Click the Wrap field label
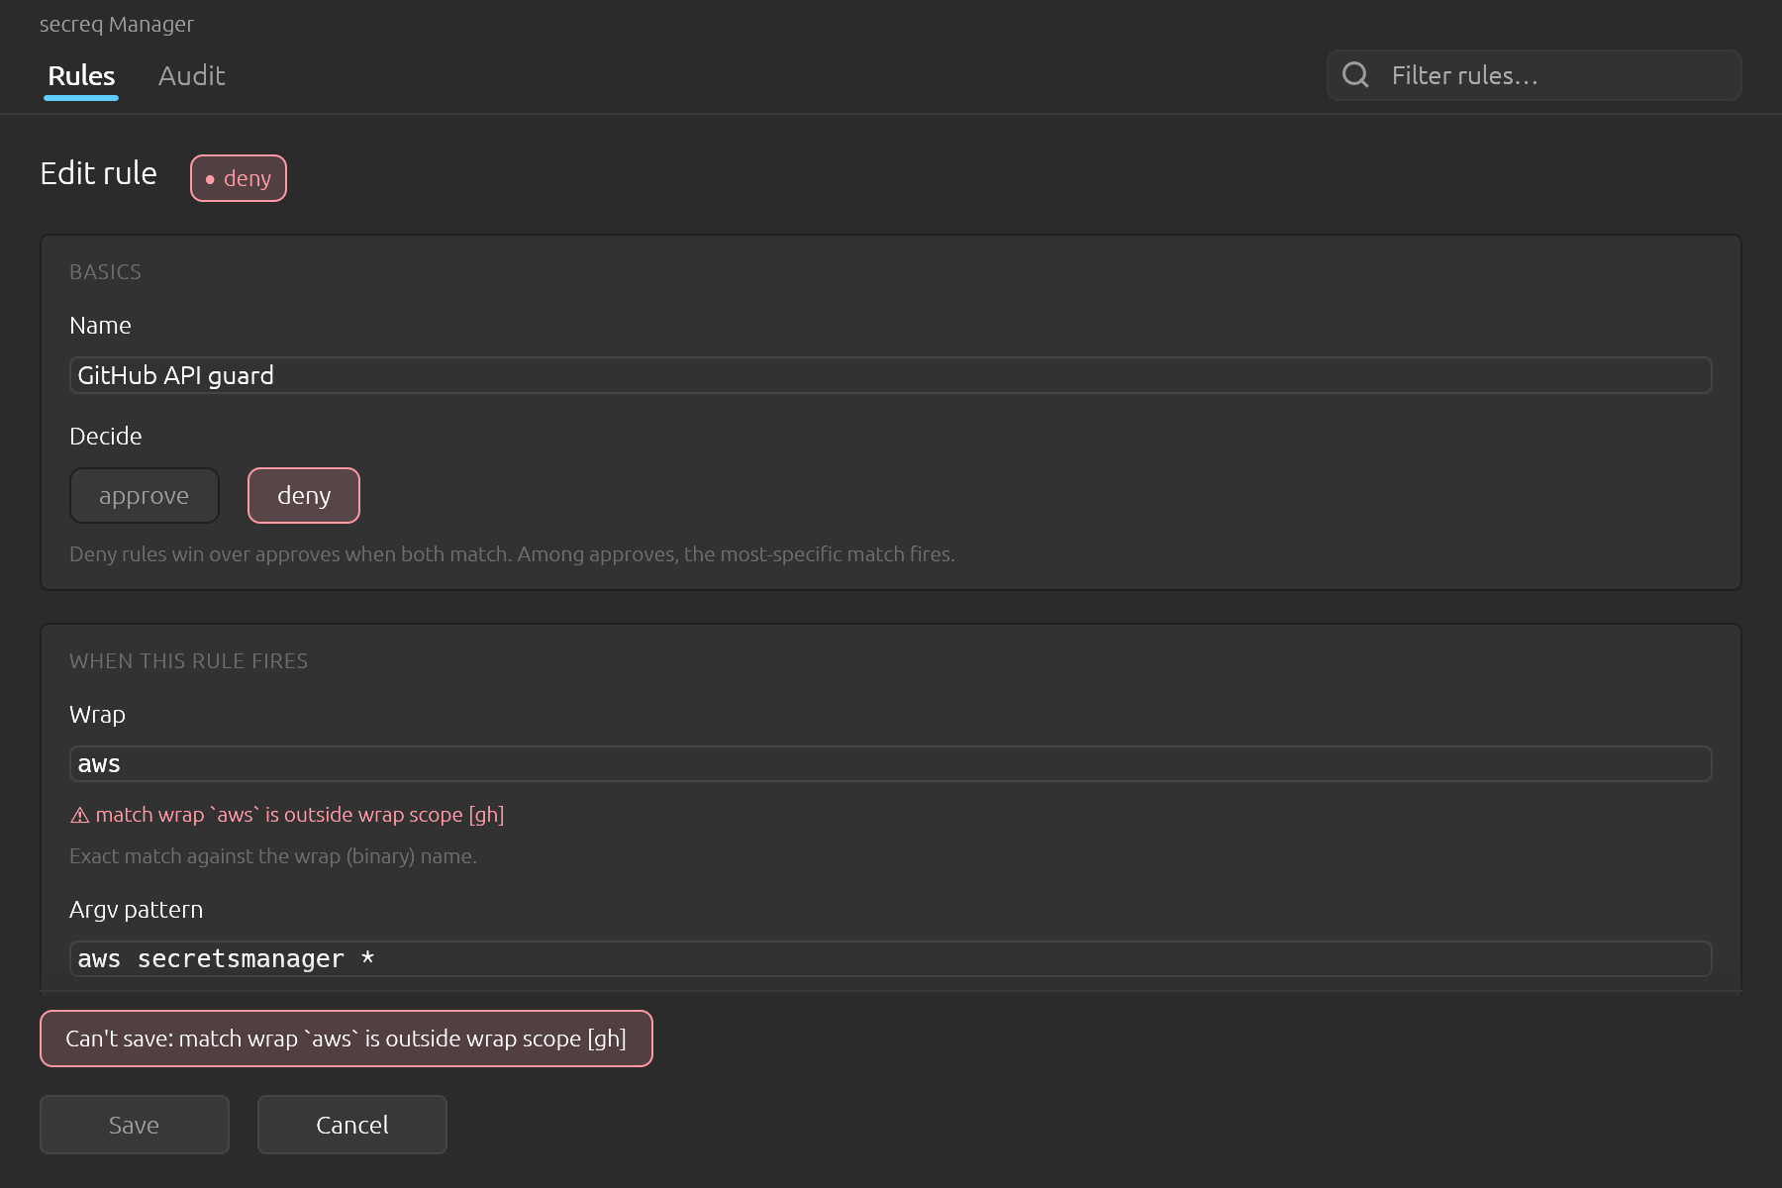Screen dimensions: 1782x1188 pyautogui.click(x=97, y=715)
